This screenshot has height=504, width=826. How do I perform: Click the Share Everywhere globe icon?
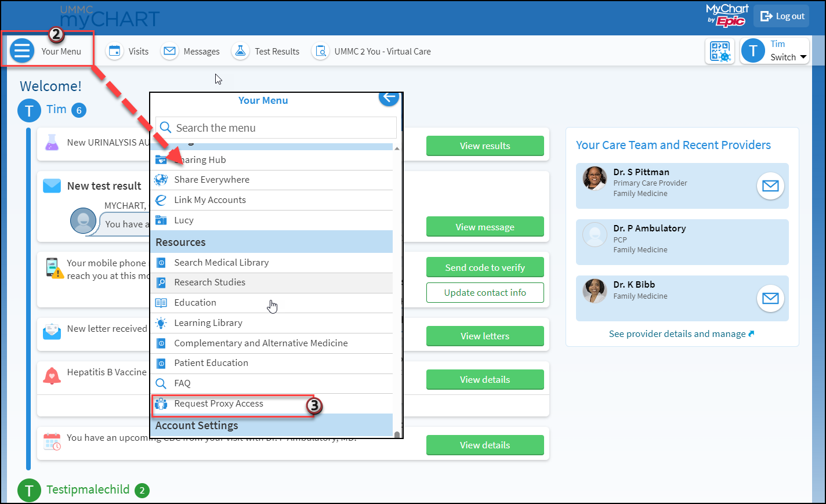click(161, 180)
